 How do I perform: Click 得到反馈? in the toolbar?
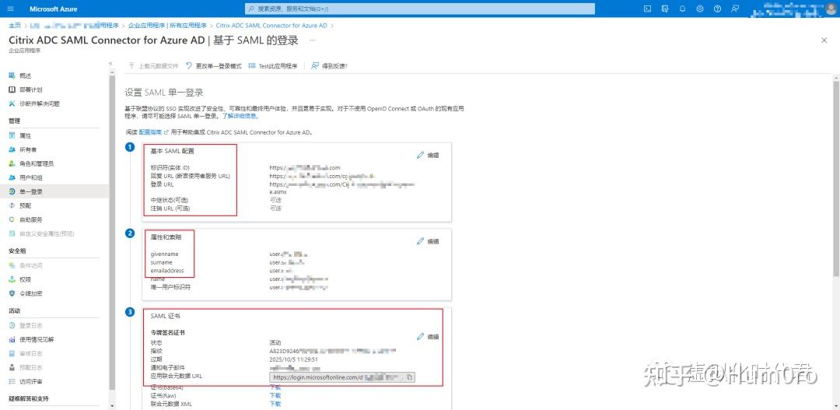pos(330,66)
